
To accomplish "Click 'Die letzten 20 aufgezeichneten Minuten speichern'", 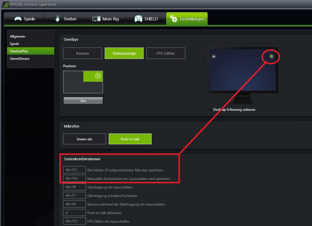I will [125, 170].
